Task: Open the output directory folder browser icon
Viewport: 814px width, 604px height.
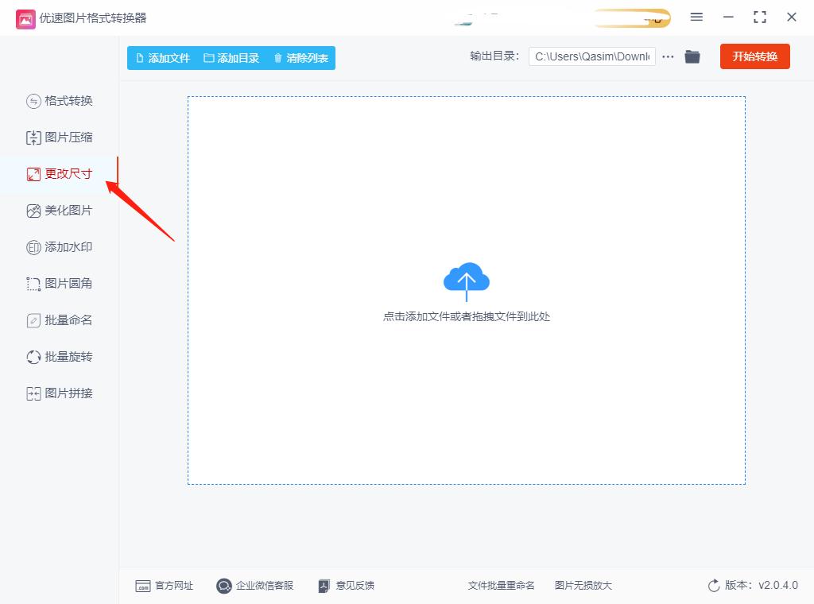Action: [x=692, y=56]
